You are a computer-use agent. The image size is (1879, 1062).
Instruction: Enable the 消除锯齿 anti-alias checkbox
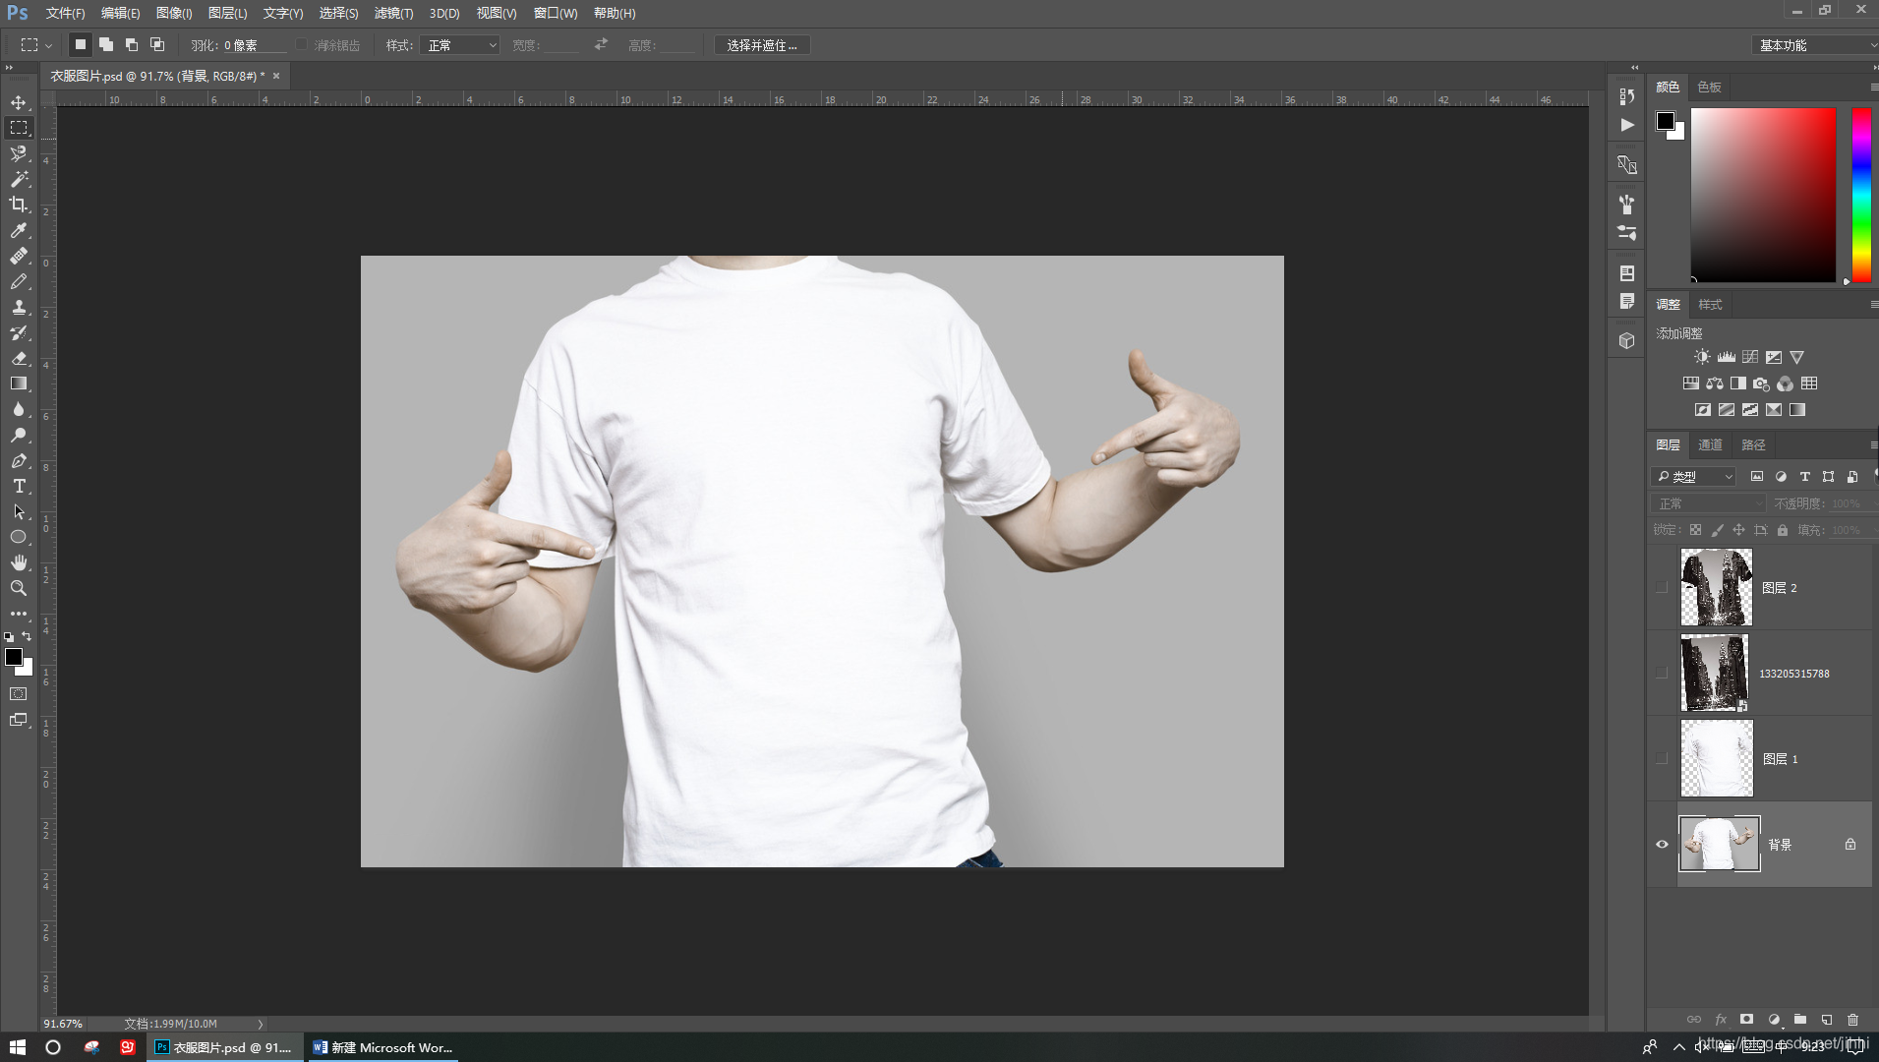[x=302, y=45]
